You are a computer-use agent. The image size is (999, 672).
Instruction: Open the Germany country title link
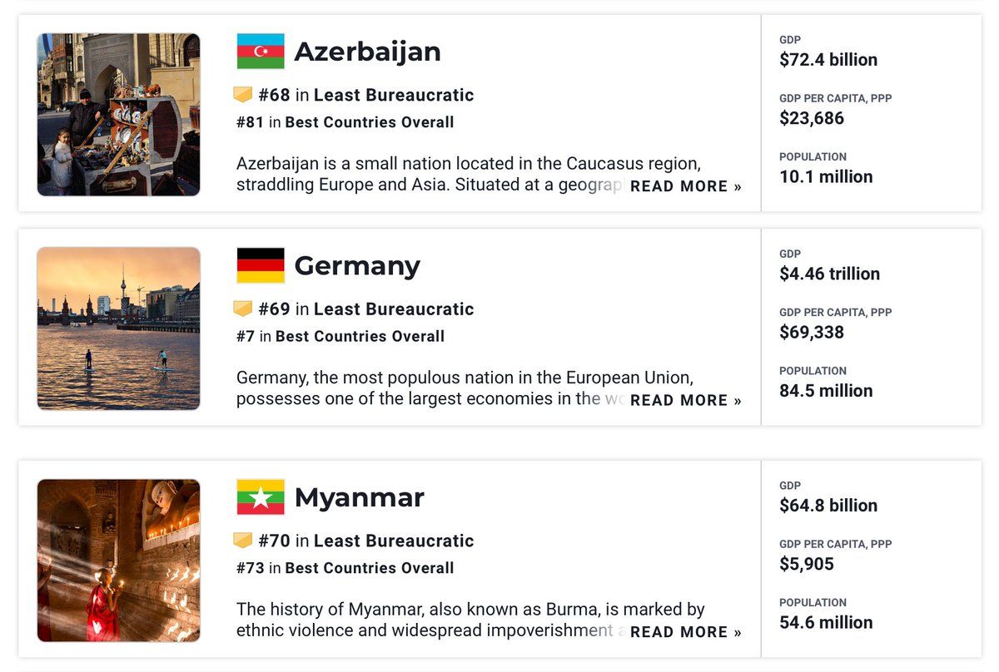357,265
